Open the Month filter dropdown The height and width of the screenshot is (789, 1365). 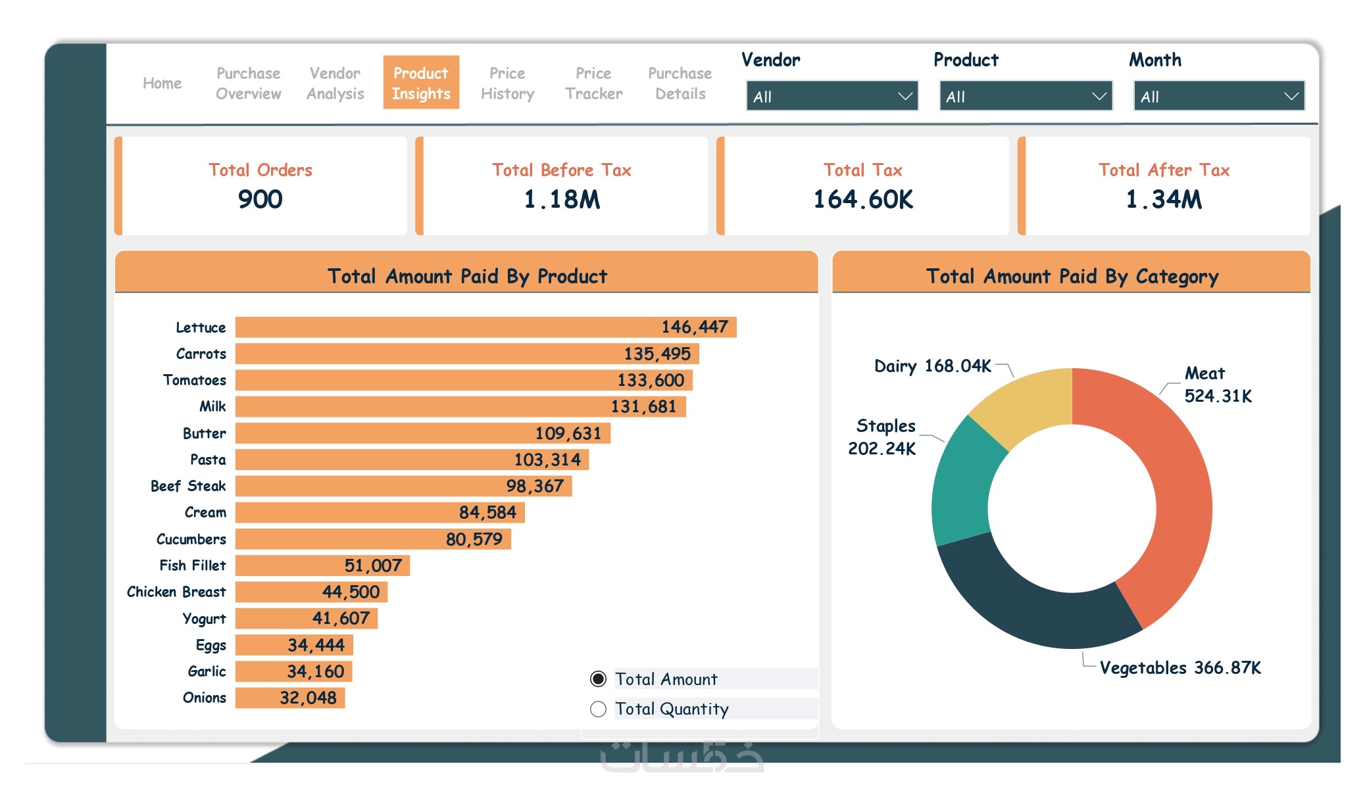click(1218, 96)
